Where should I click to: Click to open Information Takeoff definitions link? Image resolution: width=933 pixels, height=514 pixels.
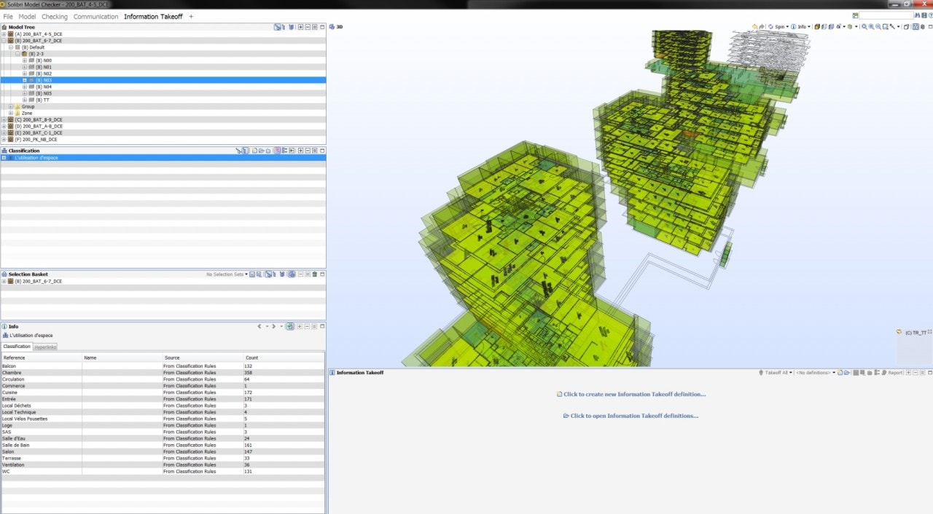coord(633,416)
